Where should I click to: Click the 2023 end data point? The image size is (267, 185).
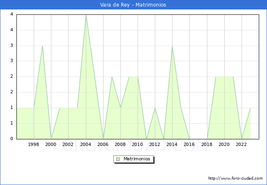pyautogui.click(x=250, y=108)
